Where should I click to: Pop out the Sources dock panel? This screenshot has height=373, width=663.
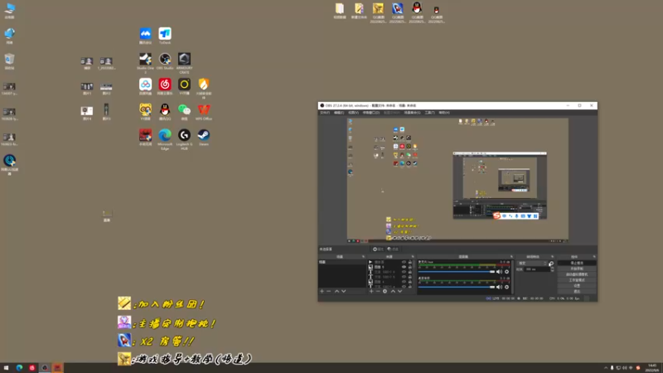coord(413,257)
